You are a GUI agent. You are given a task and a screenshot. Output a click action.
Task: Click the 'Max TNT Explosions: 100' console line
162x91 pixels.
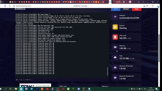[34, 26]
